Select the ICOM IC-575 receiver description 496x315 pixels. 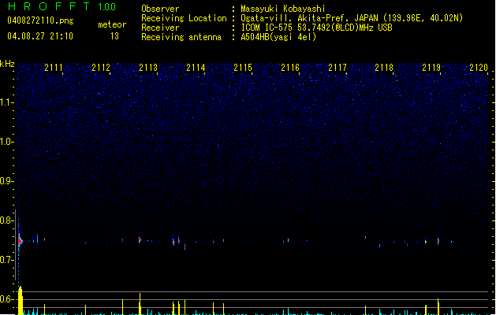click(317, 28)
